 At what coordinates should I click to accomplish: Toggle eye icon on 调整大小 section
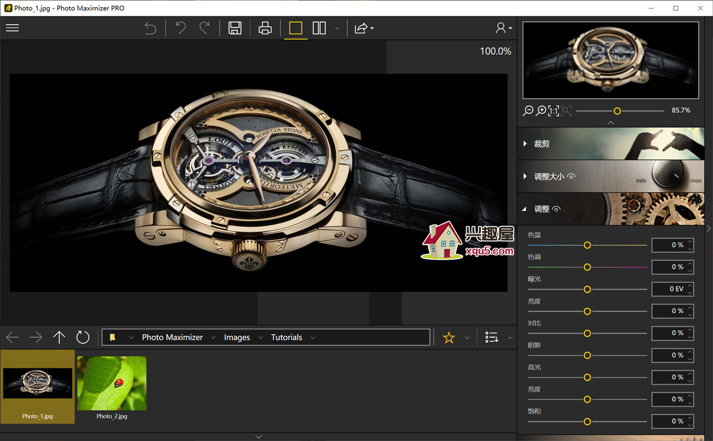[571, 176]
